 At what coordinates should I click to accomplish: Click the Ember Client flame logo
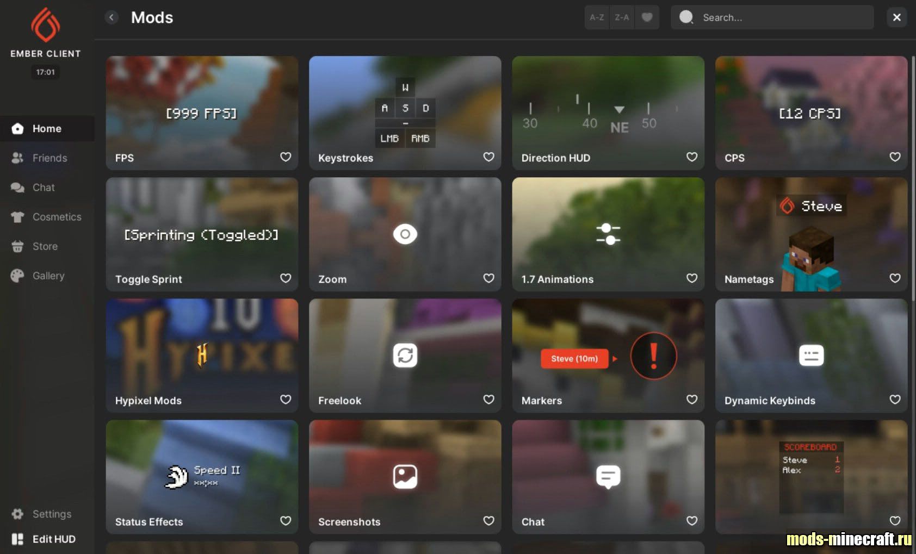click(46, 25)
